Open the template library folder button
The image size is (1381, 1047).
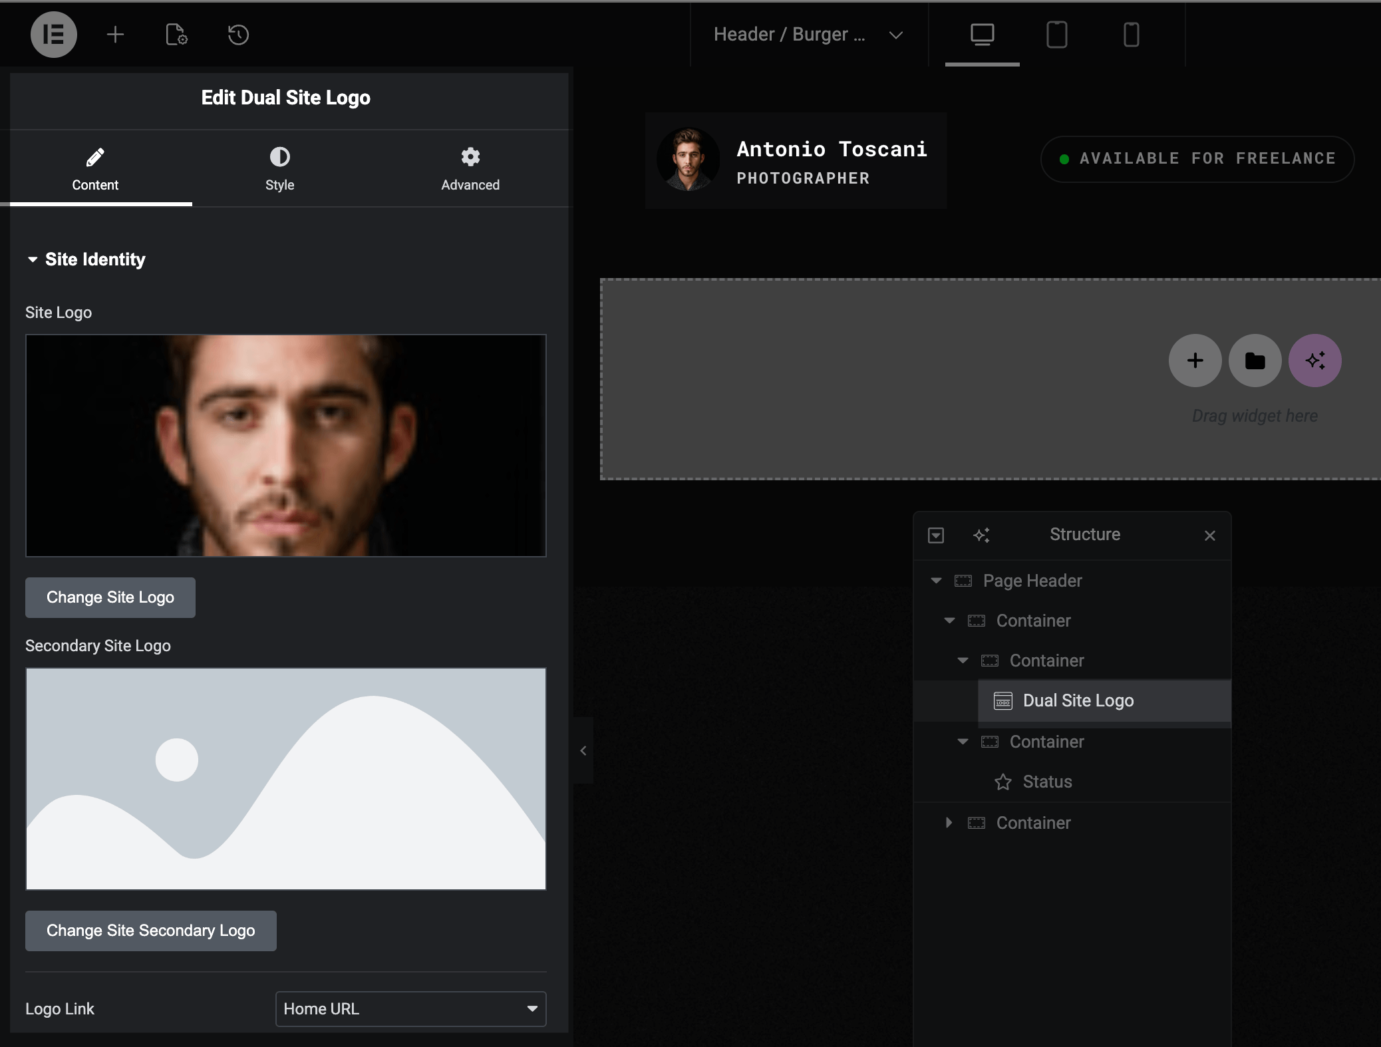click(1255, 361)
